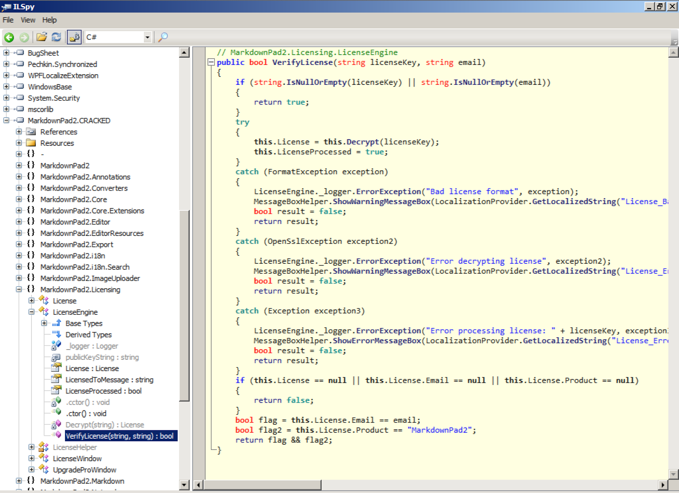This screenshot has width=679, height=493.
Task: Click the LicenseEngine class icon
Action: [x=44, y=311]
